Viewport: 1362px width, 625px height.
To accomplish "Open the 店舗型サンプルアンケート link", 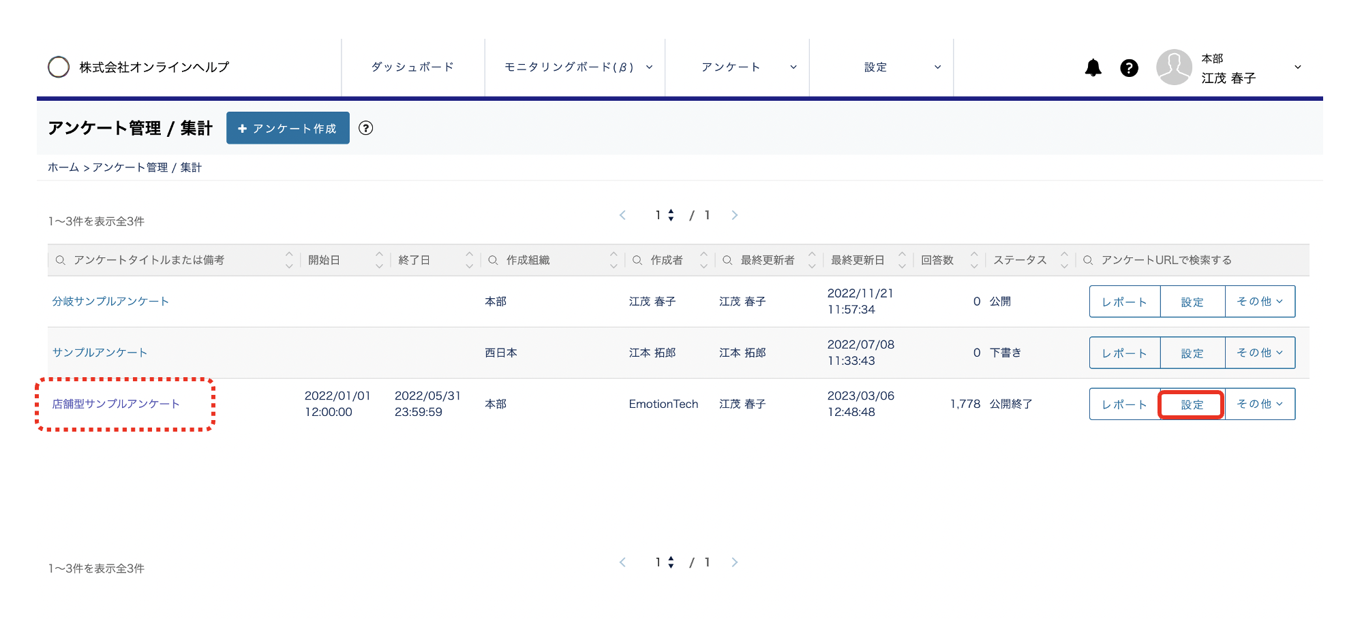I will 116,404.
